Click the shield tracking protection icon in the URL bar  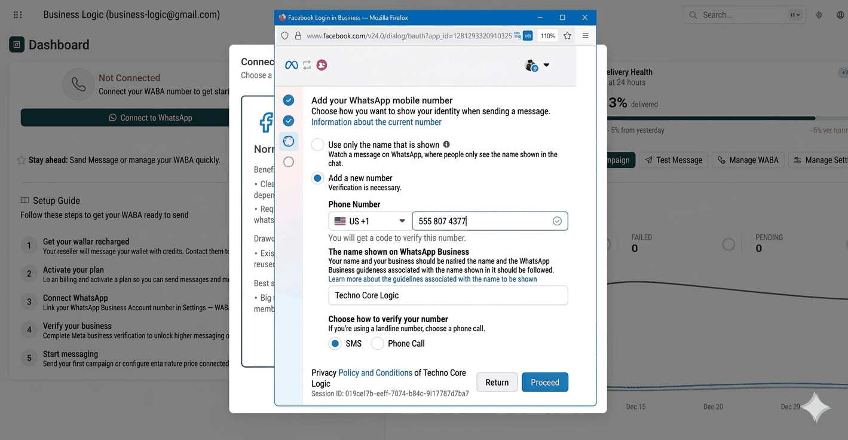pyautogui.click(x=285, y=36)
